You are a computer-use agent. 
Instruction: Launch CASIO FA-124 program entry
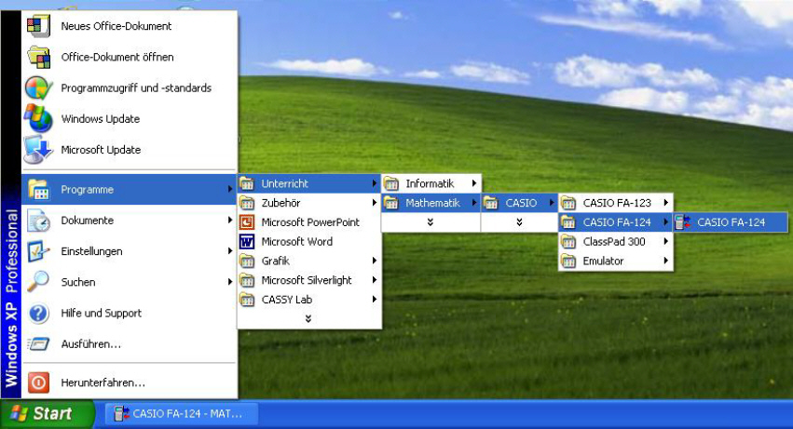[731, 221]
